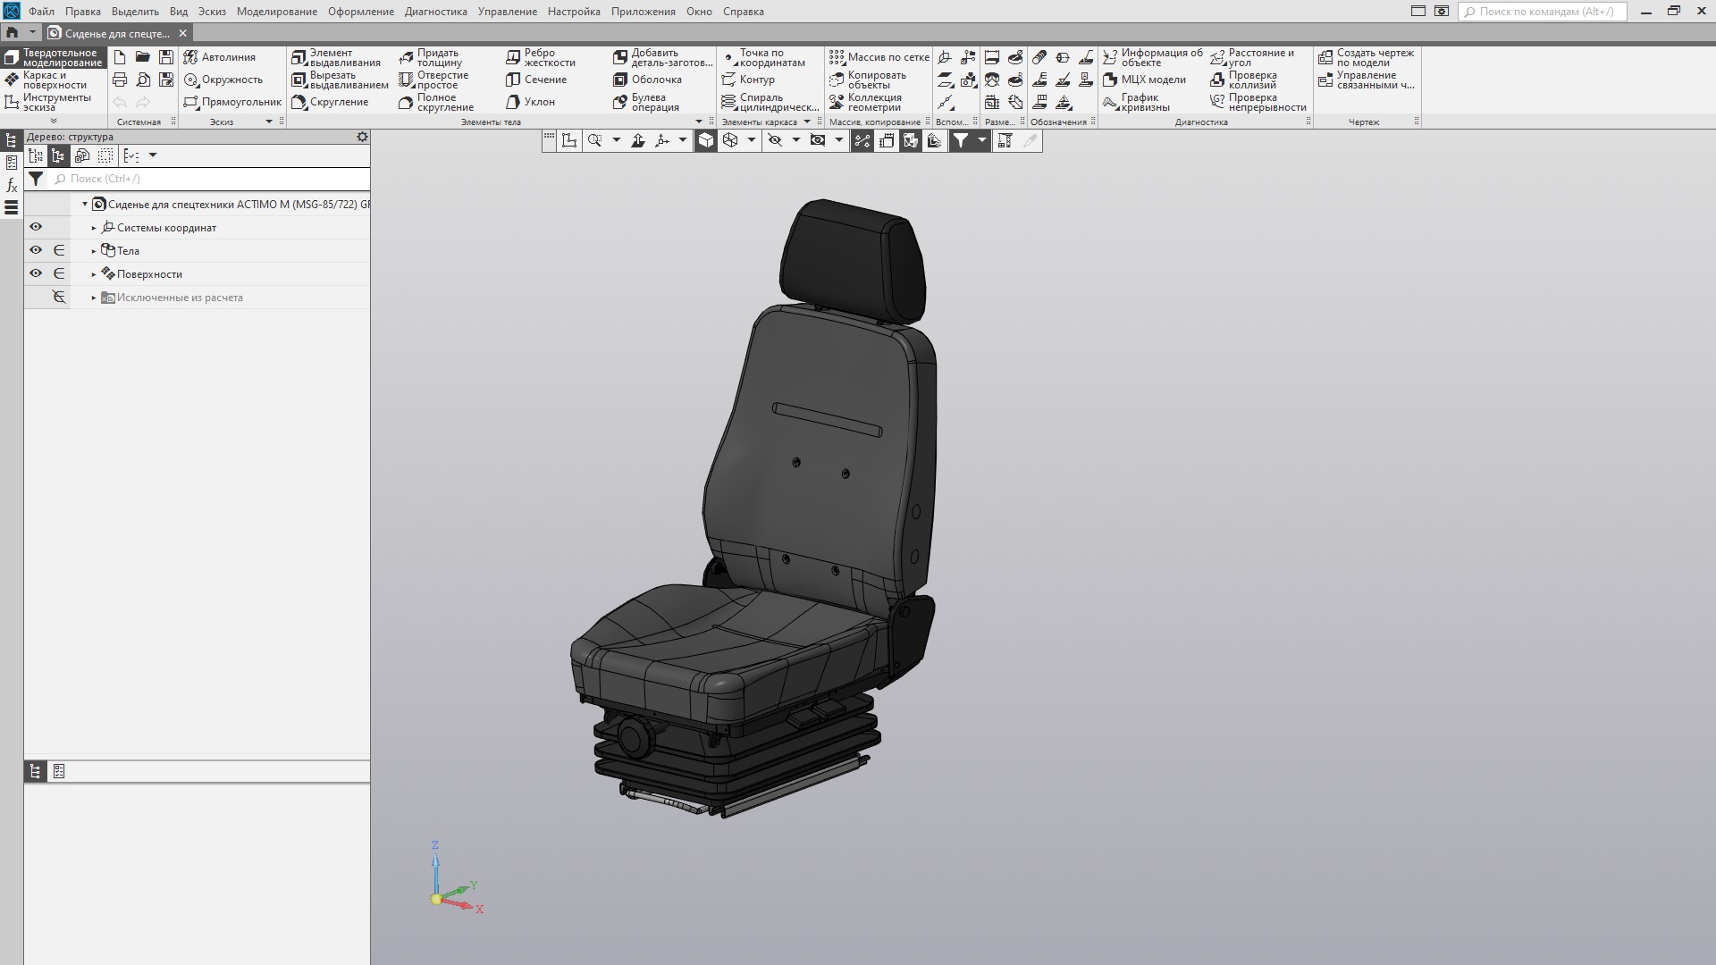The height and width of the screenshot is (965, 1716).
Task: Open the Диагностика menu
Action: pos(435,12)
